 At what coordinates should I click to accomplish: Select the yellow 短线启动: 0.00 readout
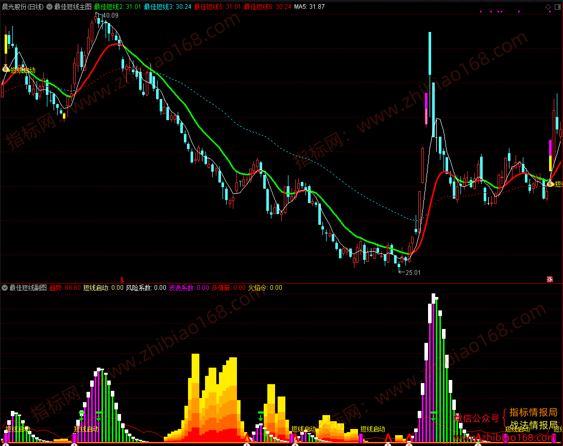pos(104,288)
